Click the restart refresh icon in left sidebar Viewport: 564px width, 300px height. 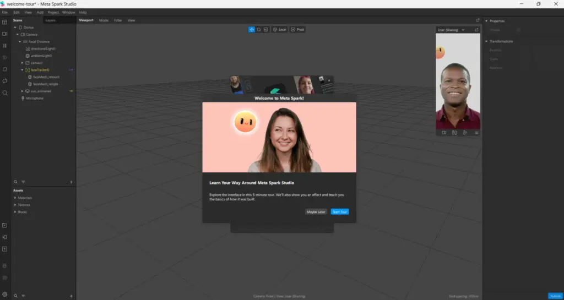4,81
